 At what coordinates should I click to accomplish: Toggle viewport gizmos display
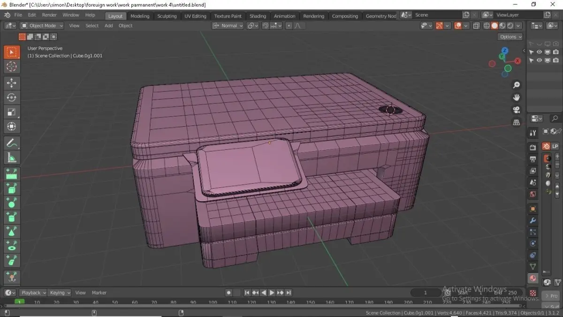click(440, 26)
